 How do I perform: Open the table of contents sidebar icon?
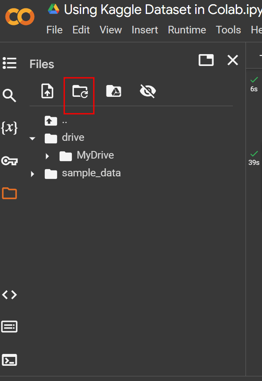coord(9,63)
